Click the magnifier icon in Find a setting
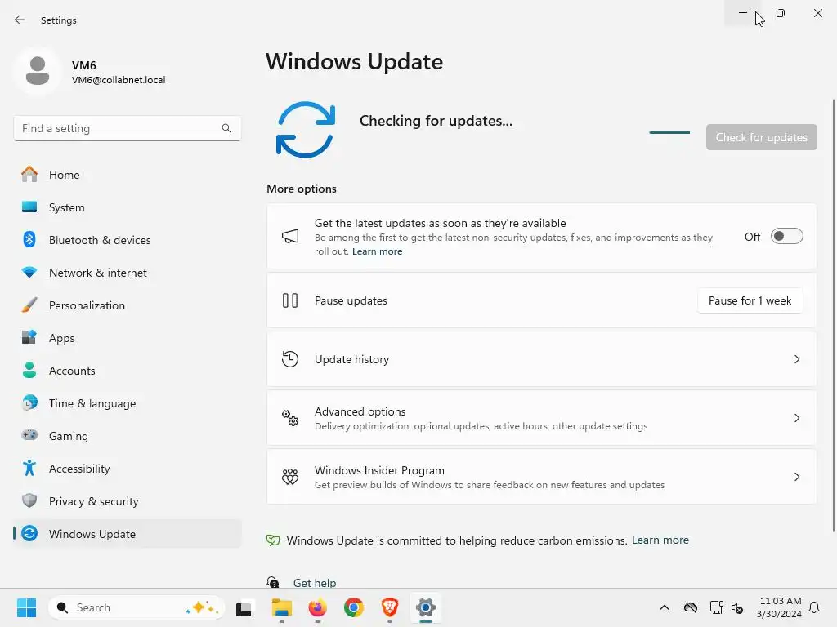The height and width of the screenshot is (627, 837). click(226, 128)
